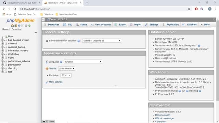Click the More settings link

point(55,82)
